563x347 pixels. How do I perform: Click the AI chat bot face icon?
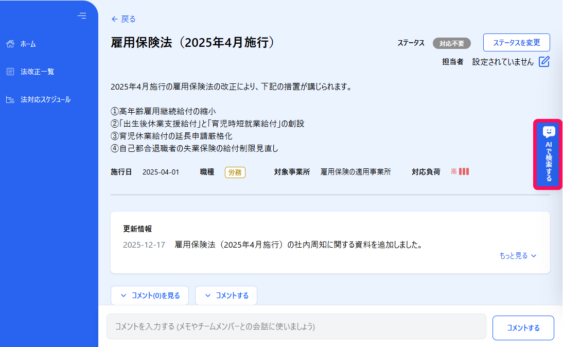pos(549,132)
